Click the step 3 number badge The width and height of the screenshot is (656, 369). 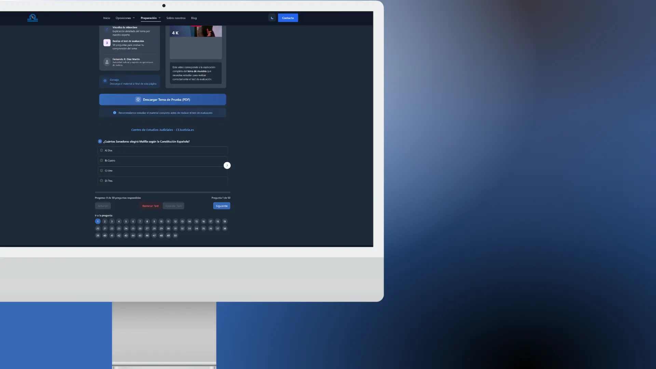coord(107,43)
